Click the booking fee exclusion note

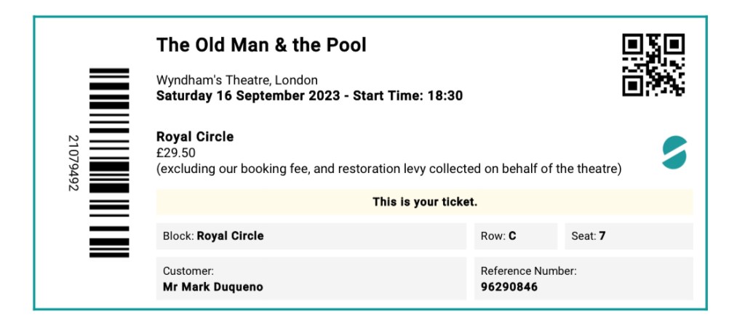point(389,169)
